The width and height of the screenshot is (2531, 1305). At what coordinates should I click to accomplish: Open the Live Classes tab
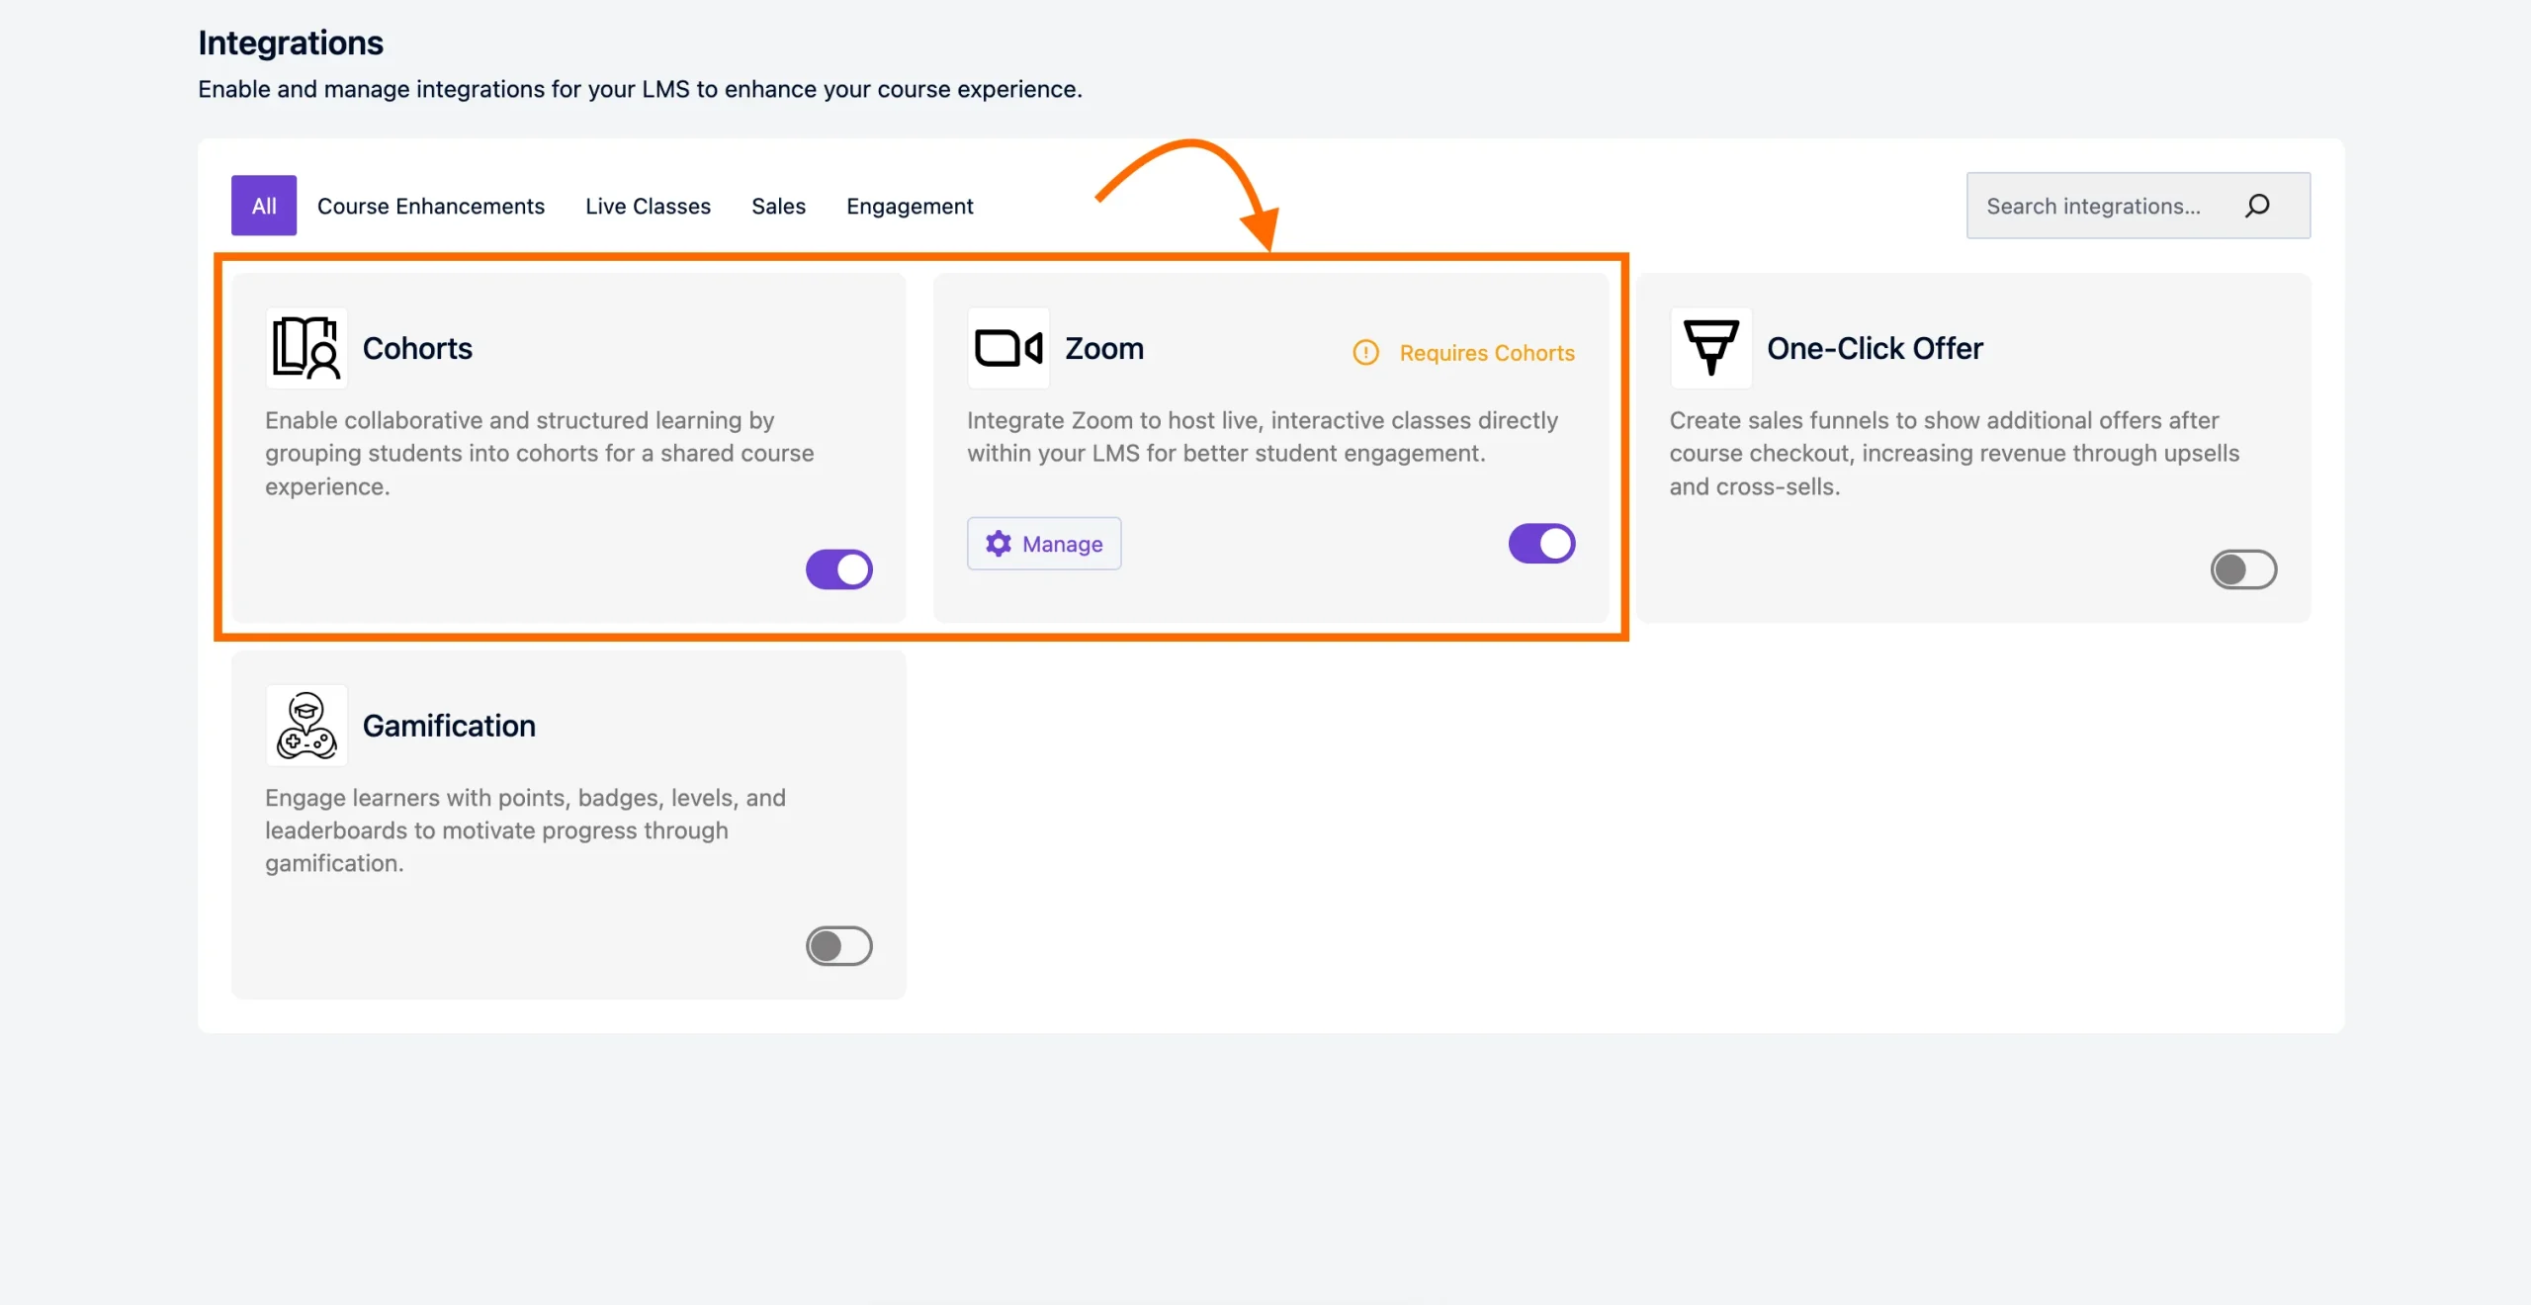pyautogui.click(x=648, y=206)
